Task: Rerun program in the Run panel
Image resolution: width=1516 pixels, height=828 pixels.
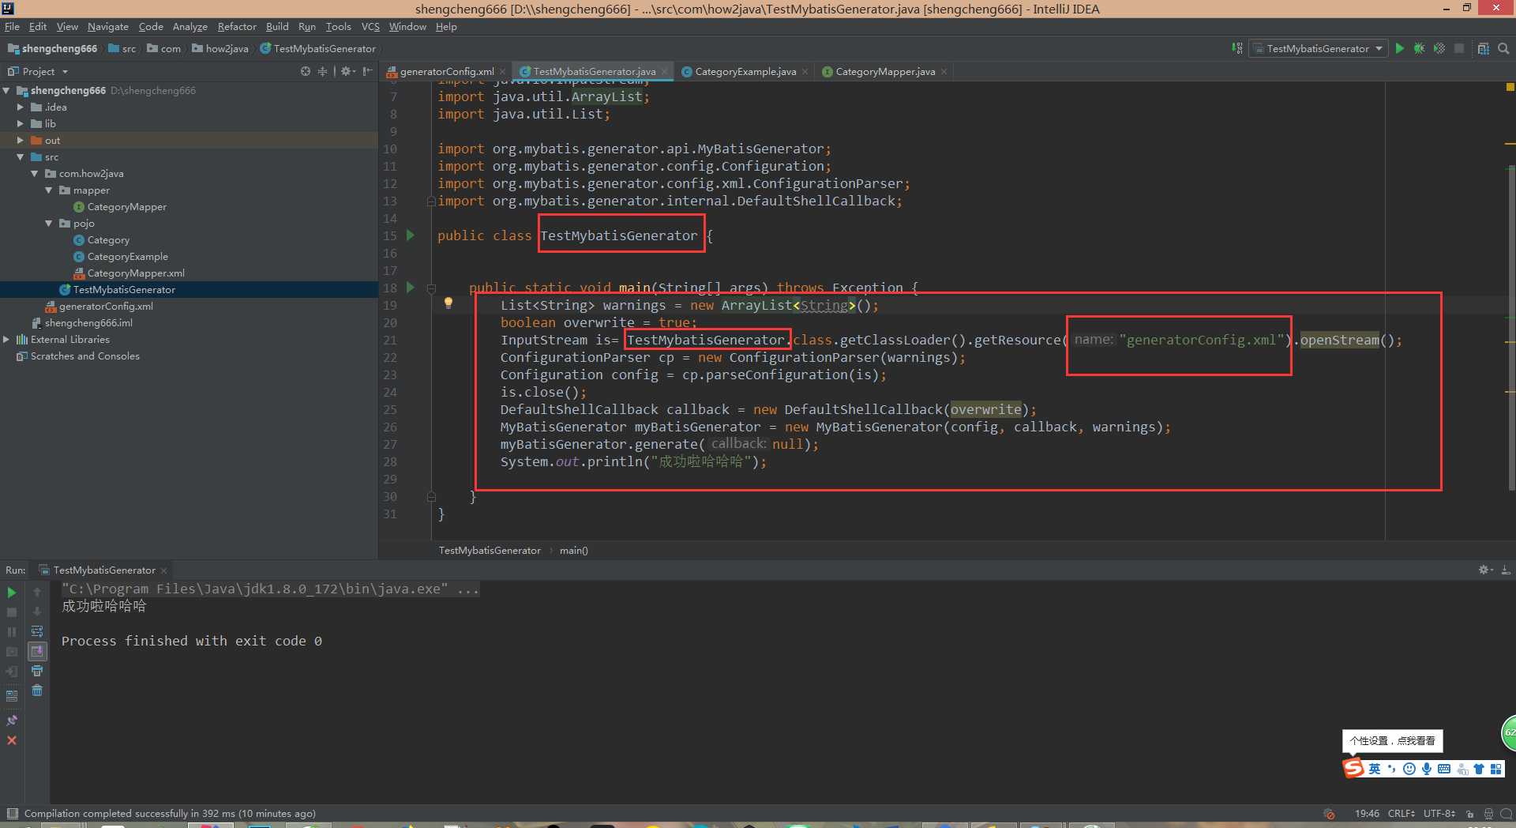Action: point(12,592)
